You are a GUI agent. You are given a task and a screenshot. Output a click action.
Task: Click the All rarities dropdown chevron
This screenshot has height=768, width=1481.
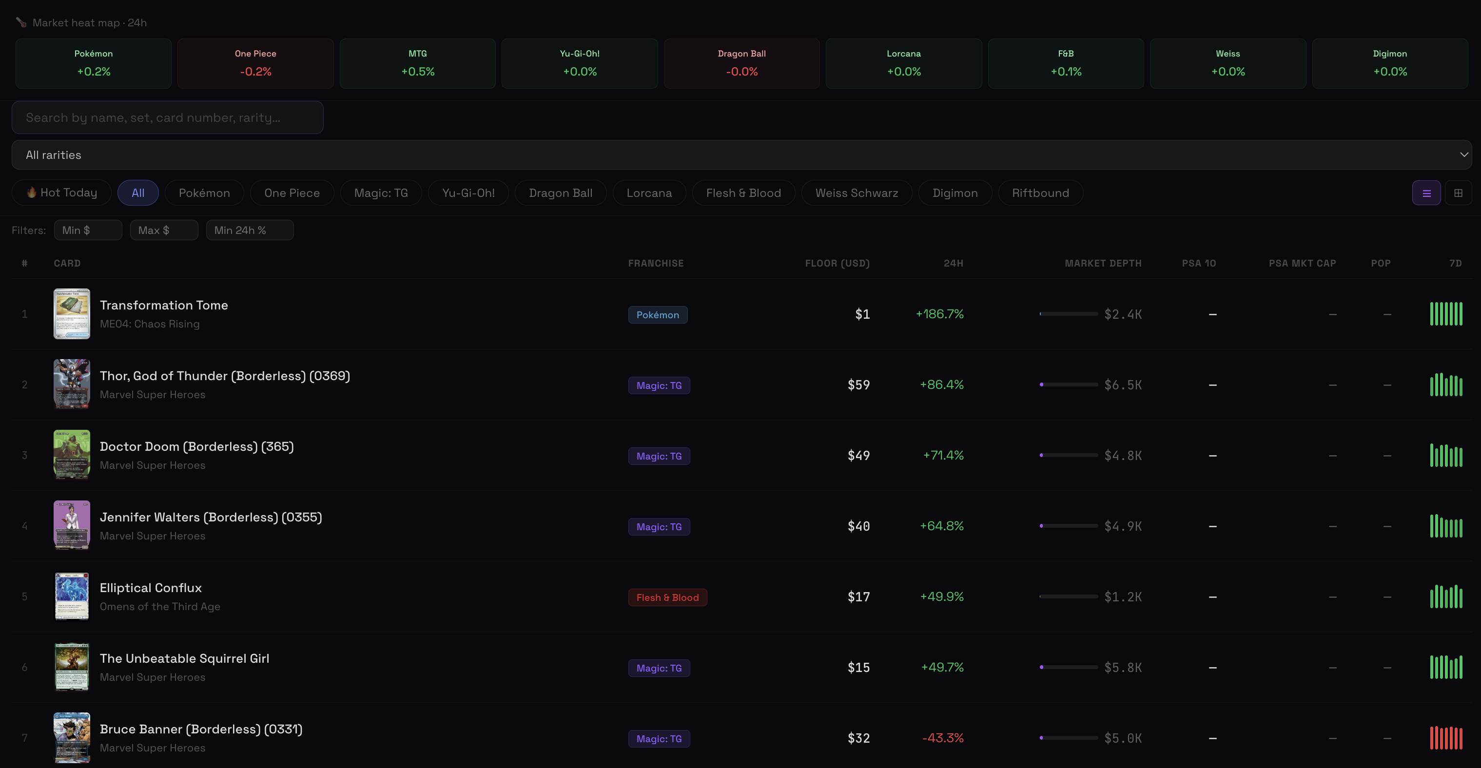pyautogui.click(x=1464, y=154)
